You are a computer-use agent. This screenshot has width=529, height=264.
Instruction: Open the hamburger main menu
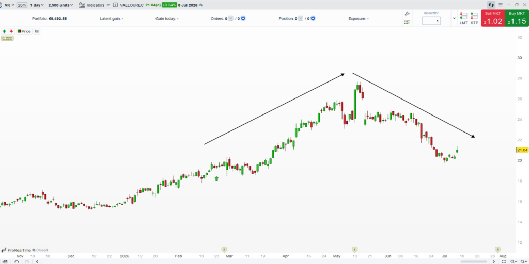click(x=500, y=5)
